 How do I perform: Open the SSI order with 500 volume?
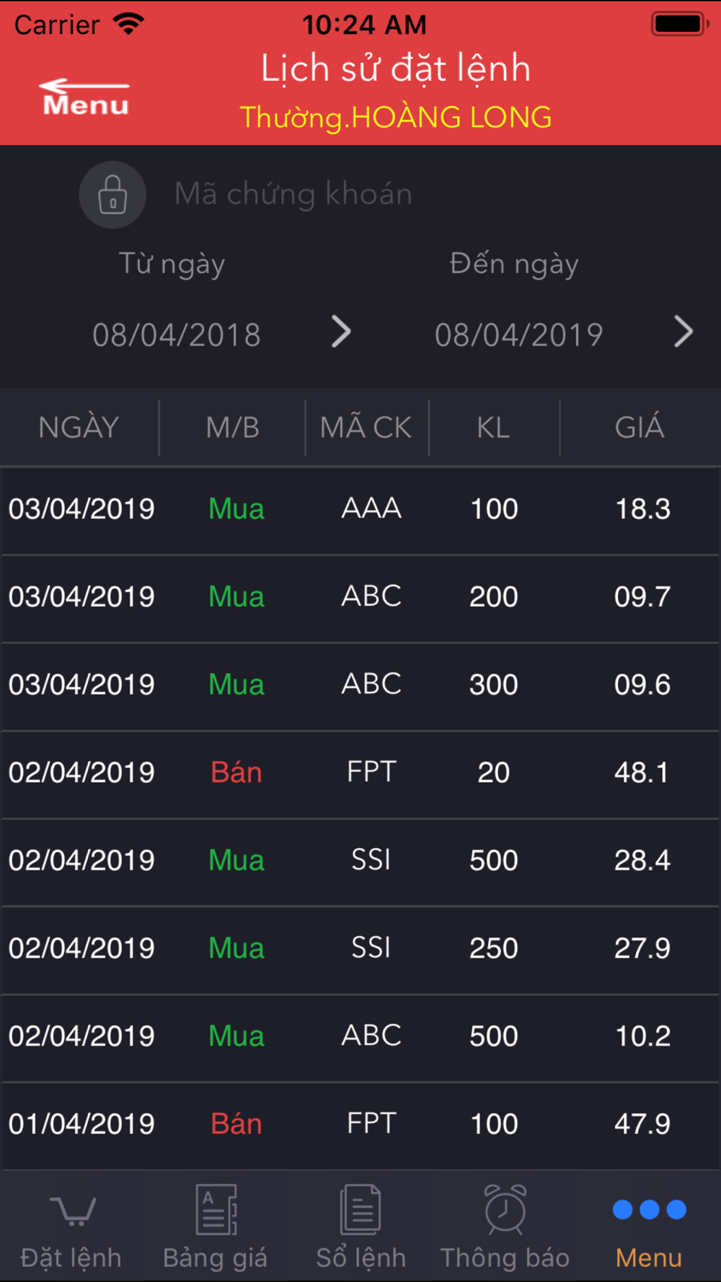360,862
